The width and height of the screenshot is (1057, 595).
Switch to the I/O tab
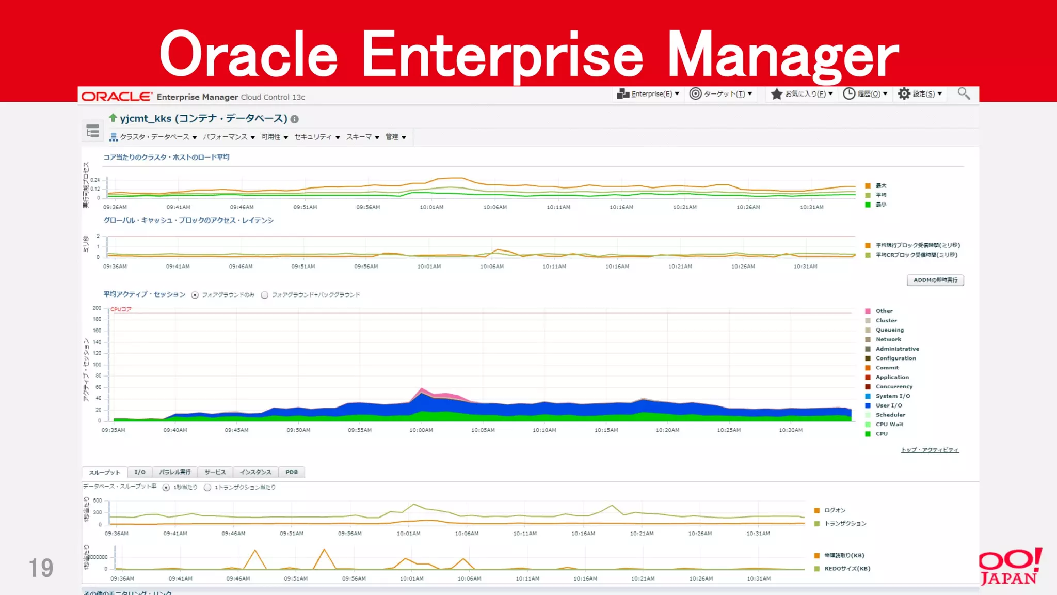[x=140, y=472]
